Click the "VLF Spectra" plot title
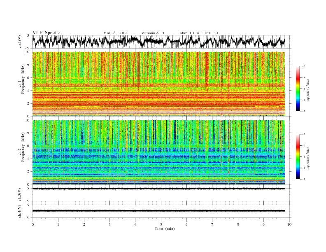This screenshot has width=326, height=252. pyautogui.click(x=47, y=33)
